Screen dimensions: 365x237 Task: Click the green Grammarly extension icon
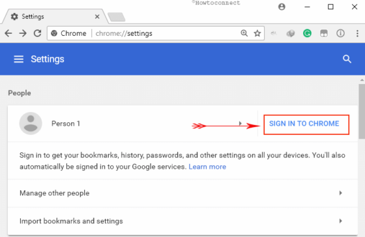point(307,33)
